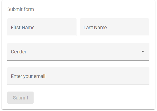Select the Last Name text field

point(114,27)
